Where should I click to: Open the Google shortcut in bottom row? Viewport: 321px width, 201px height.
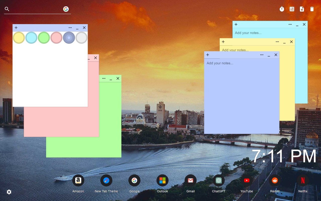click(x=134, y=180)
